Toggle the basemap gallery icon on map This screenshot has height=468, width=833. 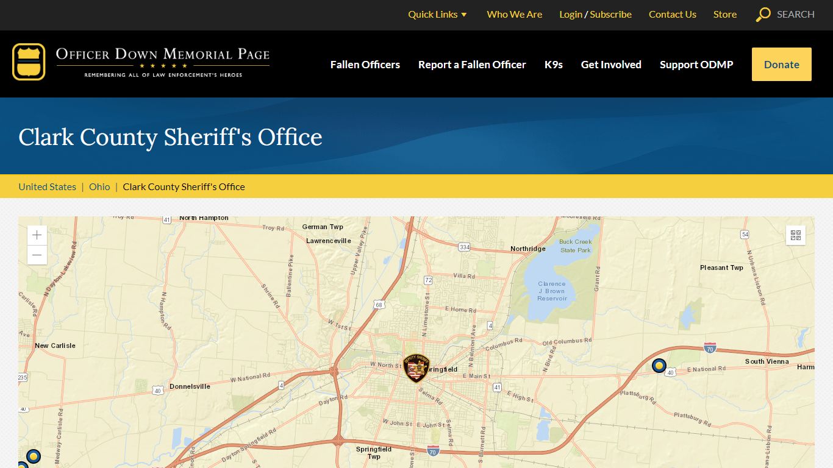coord(795,235)
